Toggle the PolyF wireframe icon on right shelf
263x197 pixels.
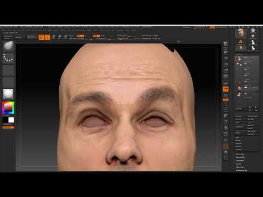tap(226, 134)
